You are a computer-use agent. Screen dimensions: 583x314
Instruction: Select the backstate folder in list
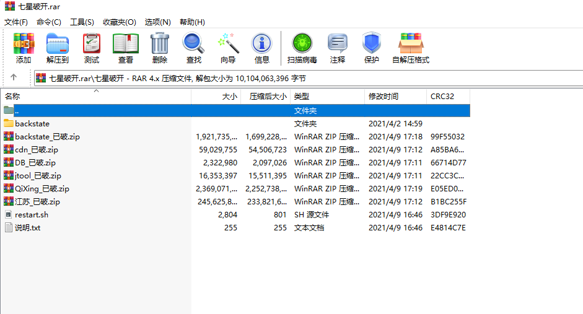(x=32, y=124)
